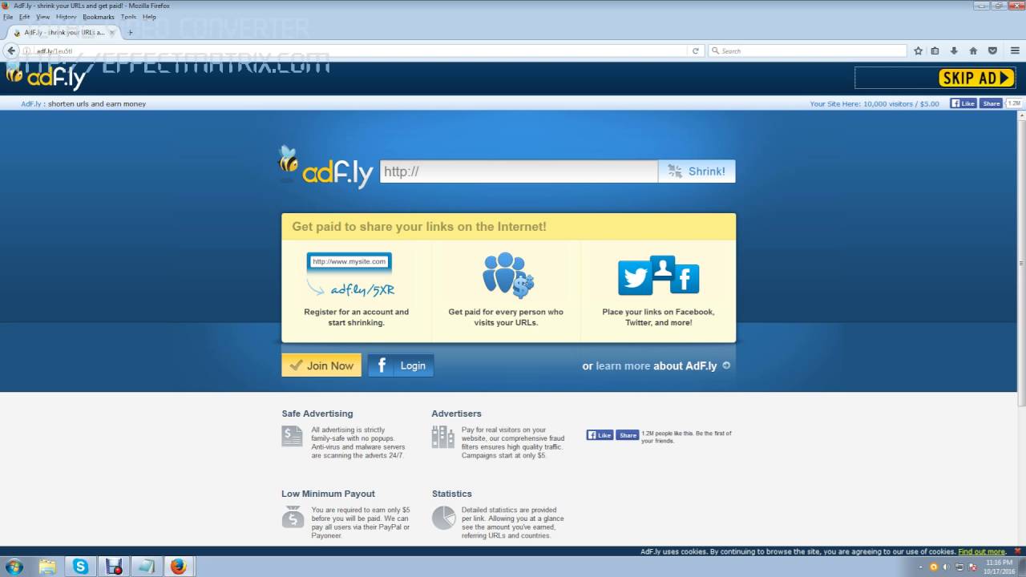The width and height of the screenshot is (1026, 577).
Task: Click the Firefox taskbar icon
Action: (178, 567)
